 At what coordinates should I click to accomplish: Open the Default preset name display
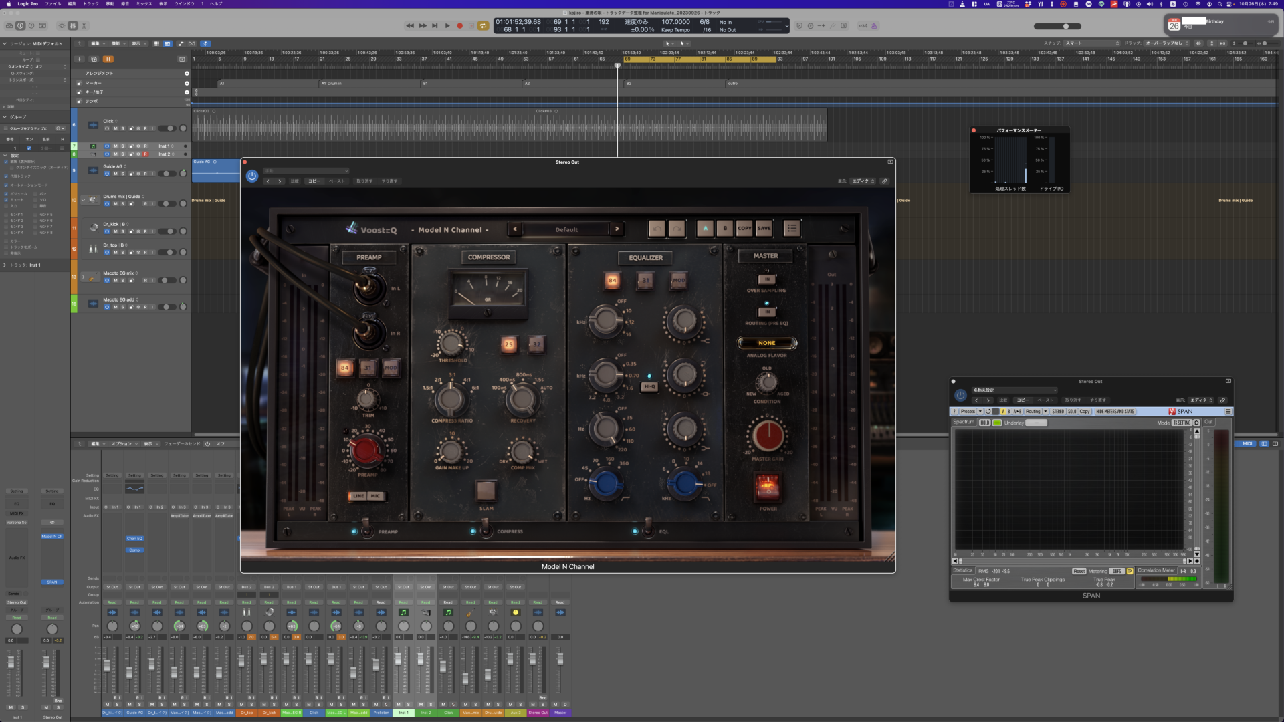coord(566,229)
